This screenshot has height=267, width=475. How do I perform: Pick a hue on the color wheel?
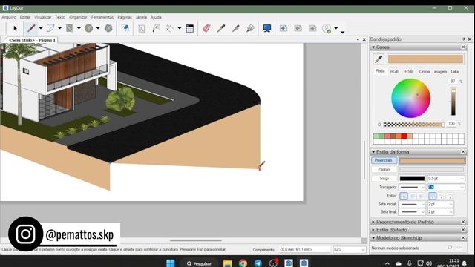pos(410,98)
